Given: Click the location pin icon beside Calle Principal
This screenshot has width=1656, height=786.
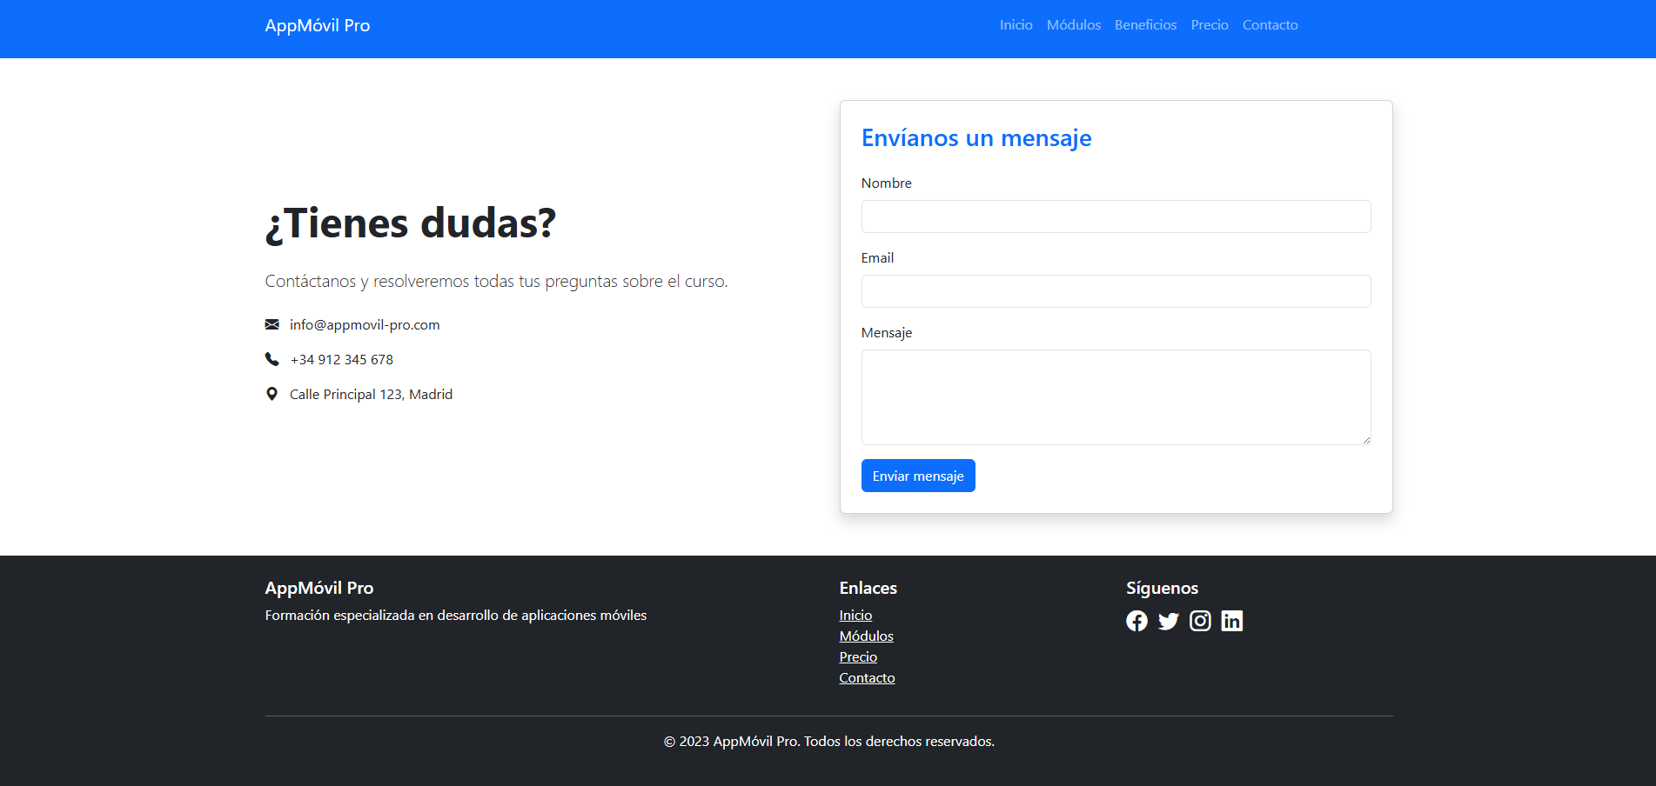Looking at the screenshot, I should coord(272,394).
